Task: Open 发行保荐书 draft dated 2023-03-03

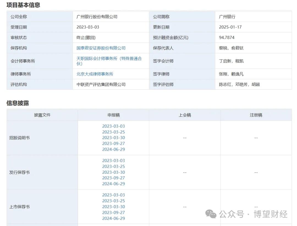Action: point(114,161)
